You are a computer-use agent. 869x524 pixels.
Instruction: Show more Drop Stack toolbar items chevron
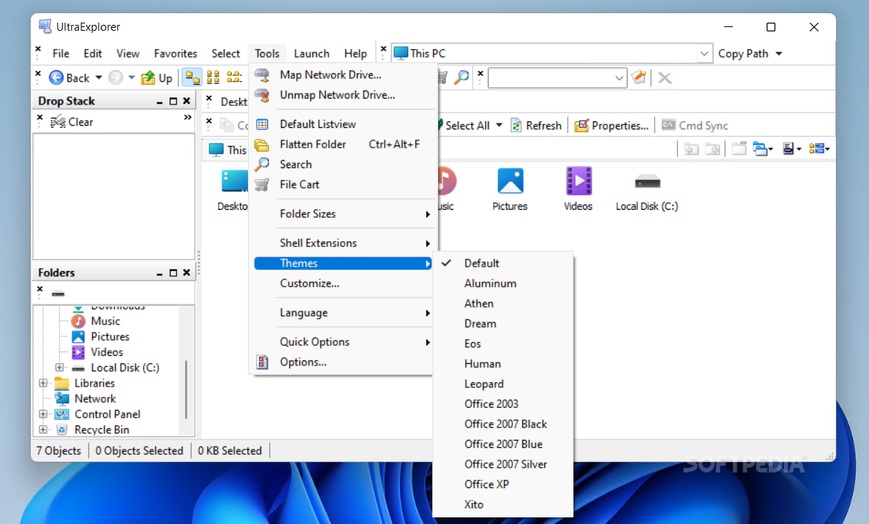tap(188, 118)
